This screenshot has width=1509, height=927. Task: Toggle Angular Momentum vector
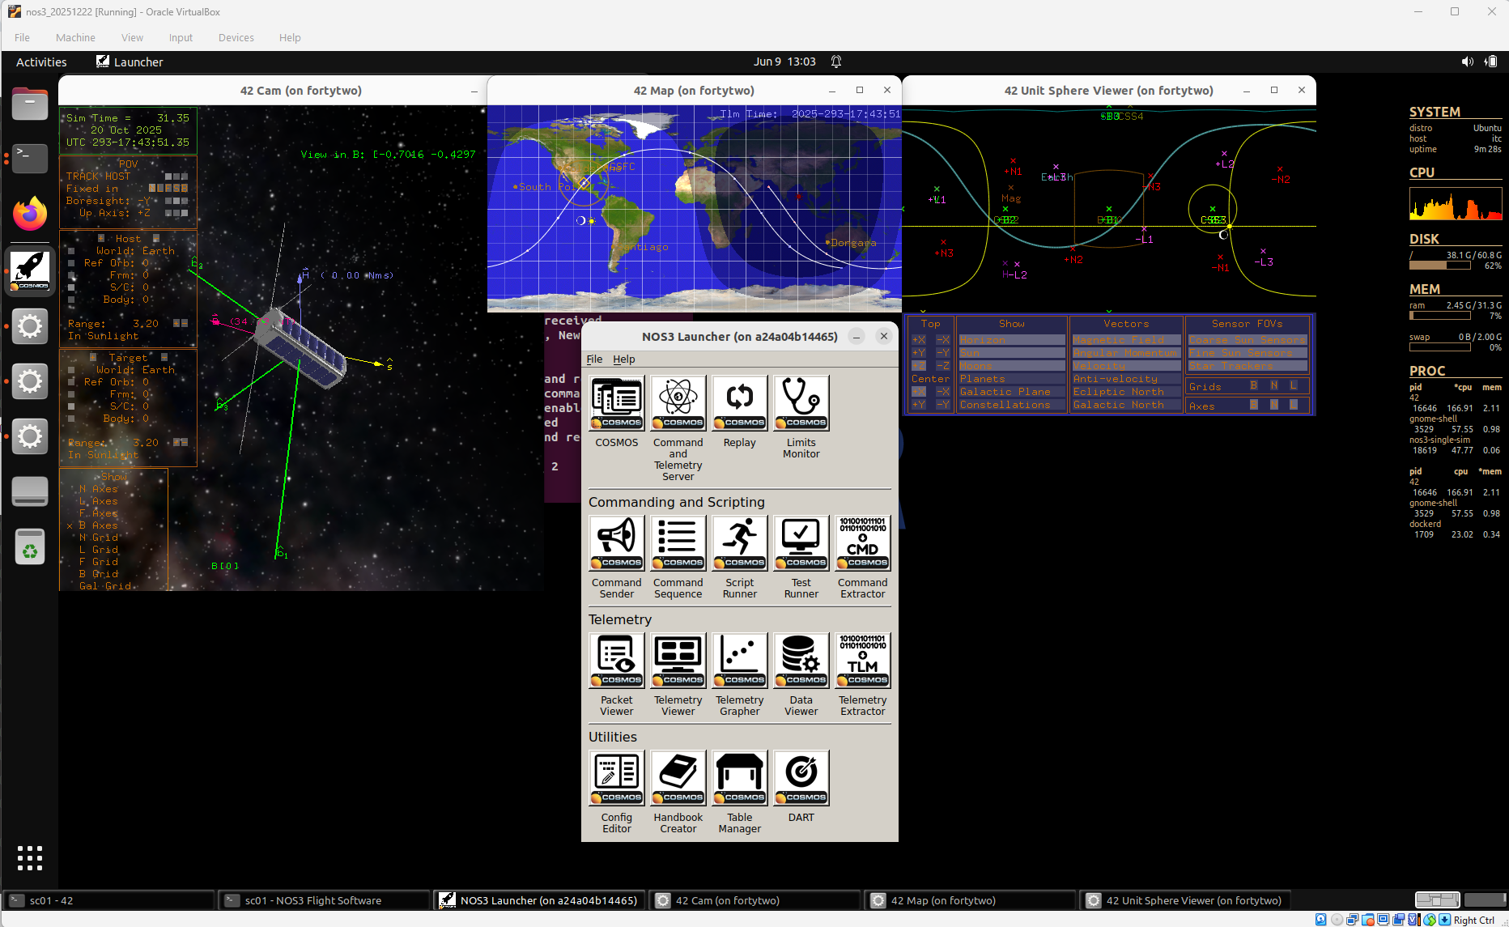(1126, 353)
